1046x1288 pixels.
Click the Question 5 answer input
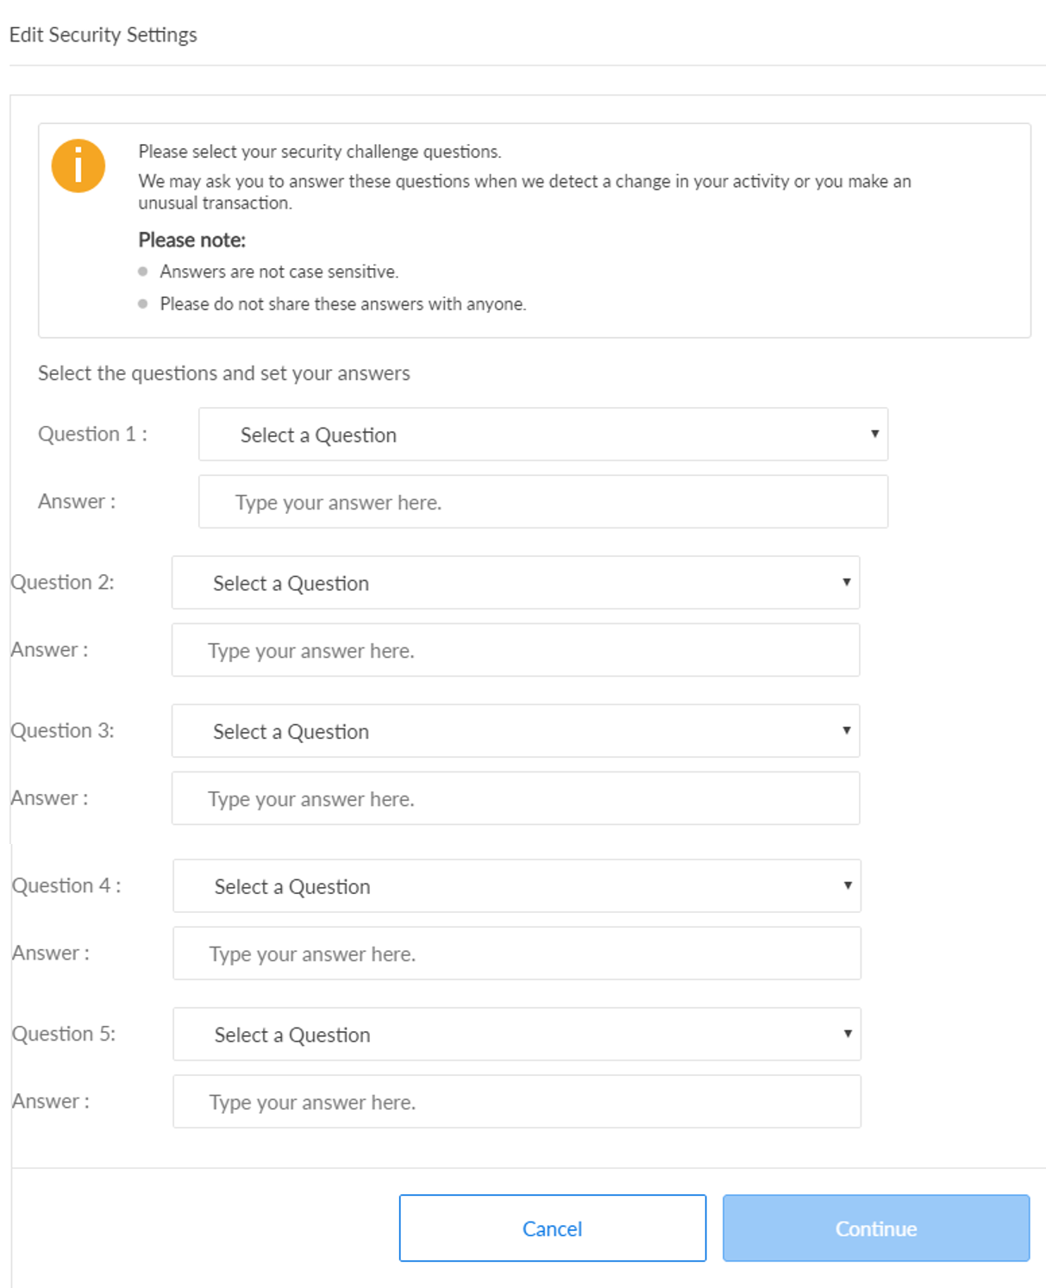click(x=517, y=1102)
